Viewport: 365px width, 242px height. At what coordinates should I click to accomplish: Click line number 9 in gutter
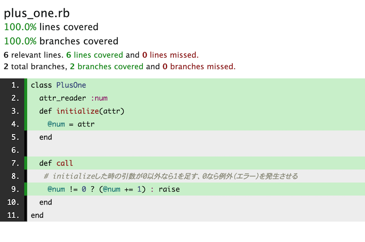[x=16, y=189]
